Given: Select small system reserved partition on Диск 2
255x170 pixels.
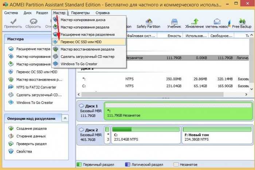Looking at the screenshot, I should tap(107, 135).
